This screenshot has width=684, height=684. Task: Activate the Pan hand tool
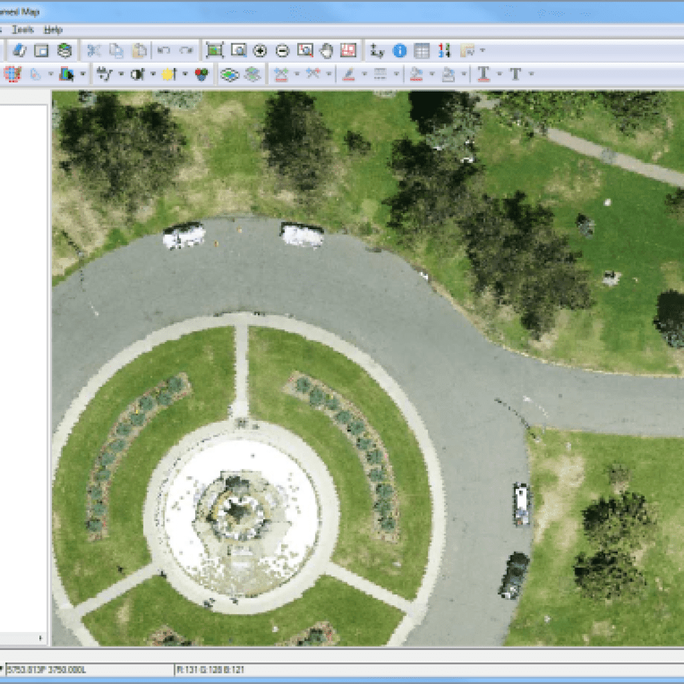coord(325,50)
